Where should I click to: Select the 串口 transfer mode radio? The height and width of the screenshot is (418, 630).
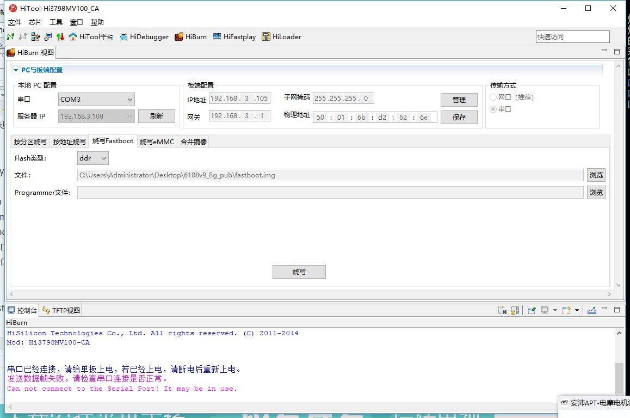(493, 109)
